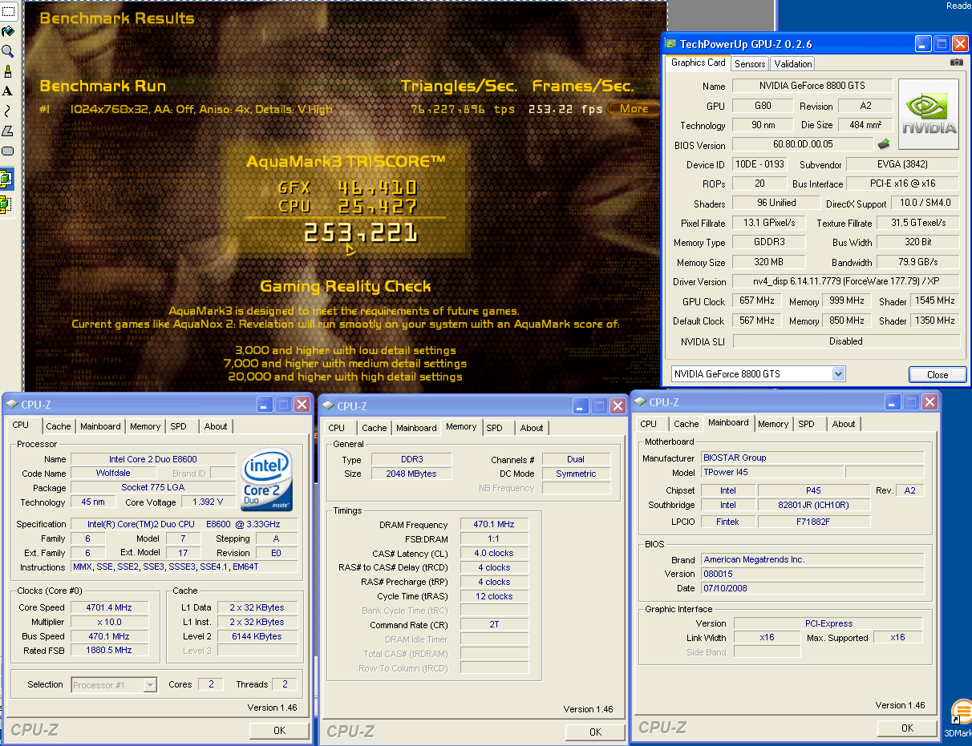The height and width of the screenshot is (746, 972).
Task: Click the GPU-Z screenshot camera icon
Action: (957, 63)
